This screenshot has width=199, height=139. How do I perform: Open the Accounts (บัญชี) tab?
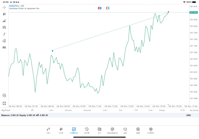tap(138, 130)
